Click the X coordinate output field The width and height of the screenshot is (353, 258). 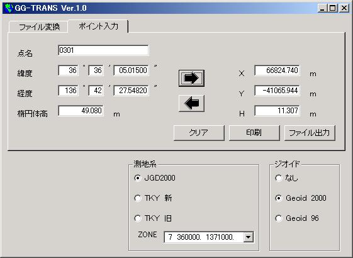coord(277,70)
